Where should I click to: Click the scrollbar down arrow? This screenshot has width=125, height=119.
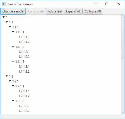point(123,113)
